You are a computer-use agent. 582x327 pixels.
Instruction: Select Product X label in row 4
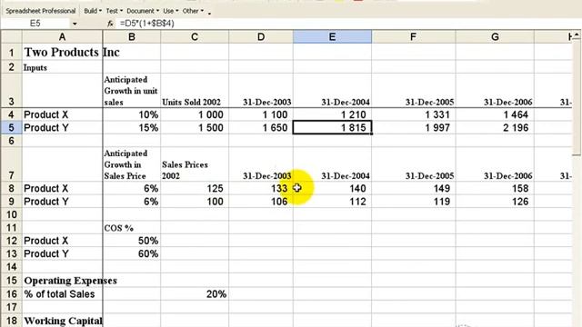pos(62,114)
